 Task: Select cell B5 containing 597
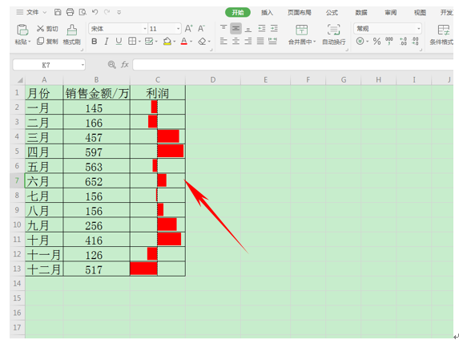[x=97, y=152]
